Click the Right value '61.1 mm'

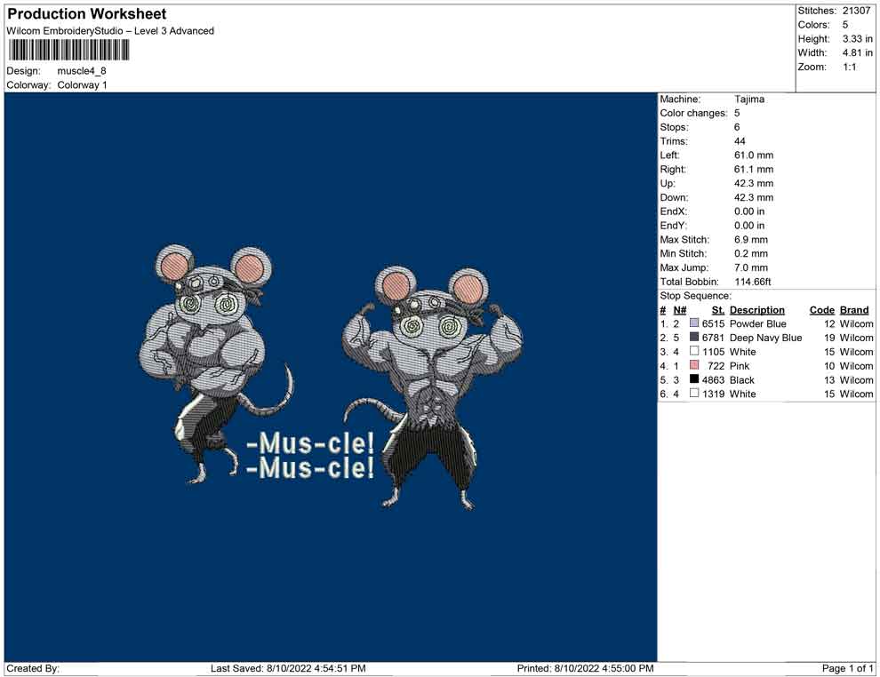(754, 169)
